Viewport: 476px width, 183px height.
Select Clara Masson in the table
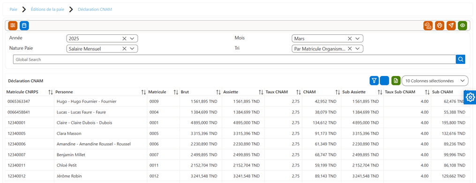point(69,133)
